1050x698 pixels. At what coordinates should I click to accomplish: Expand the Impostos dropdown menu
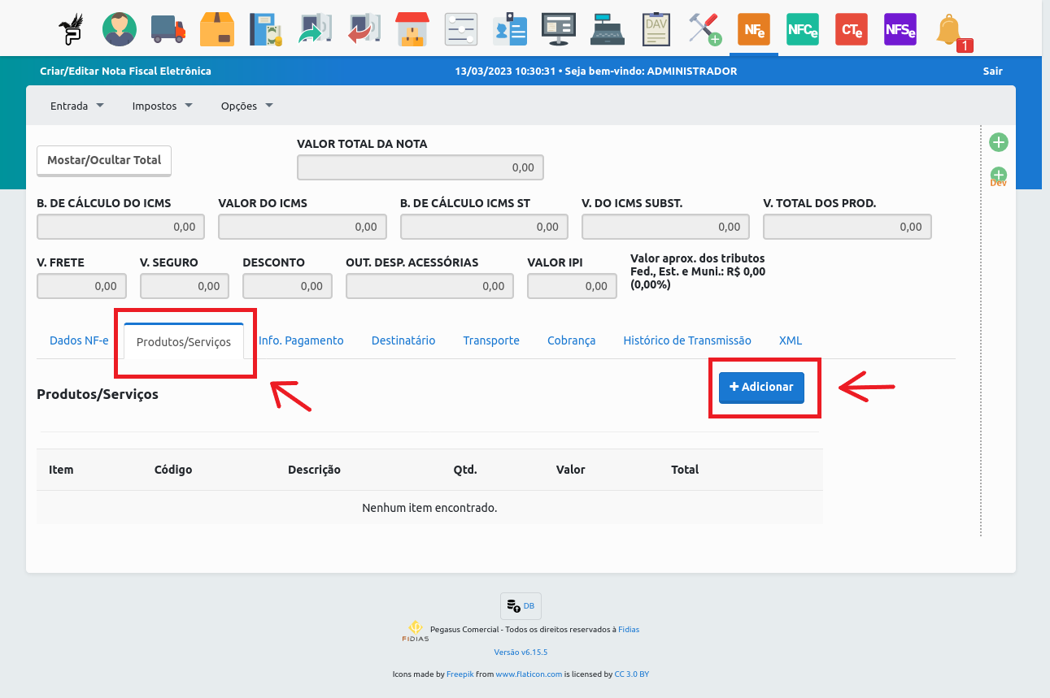162,106
